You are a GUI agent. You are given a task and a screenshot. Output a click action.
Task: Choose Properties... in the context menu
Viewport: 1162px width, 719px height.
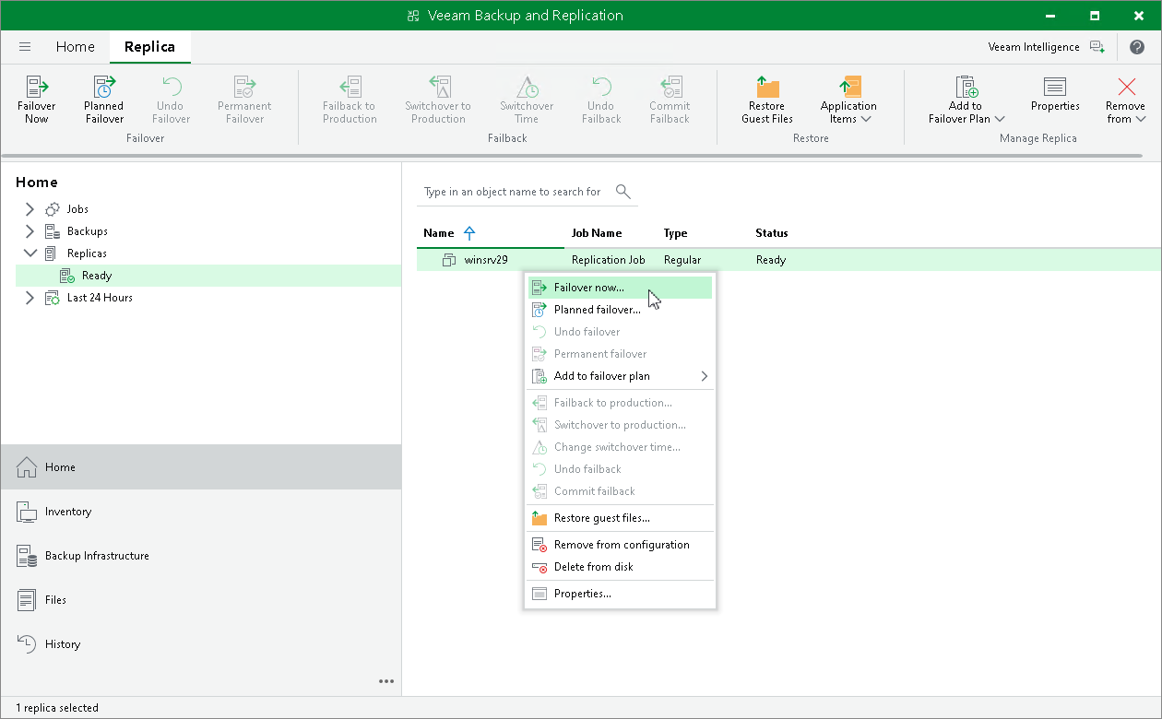[x=620, y=594]
